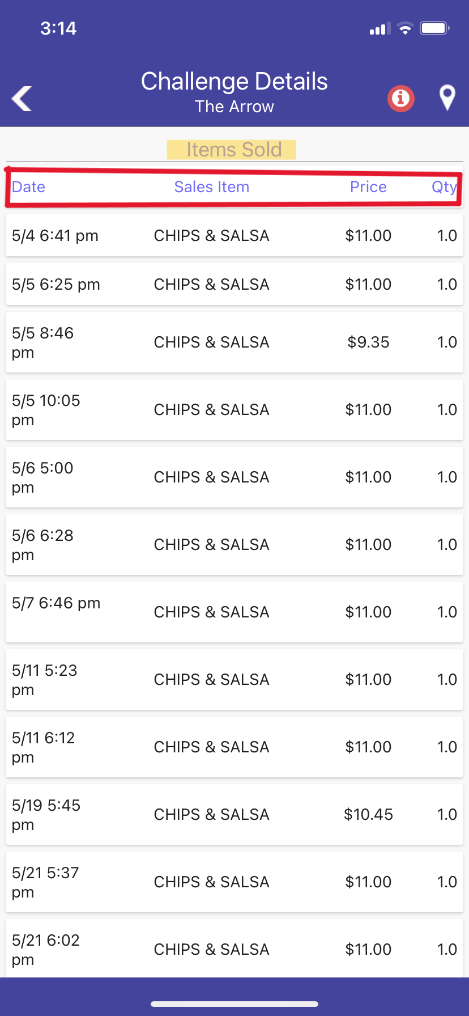Tap the Qty column header
The height and width of the screenshot is (1016, 469).
click(444, 187)
